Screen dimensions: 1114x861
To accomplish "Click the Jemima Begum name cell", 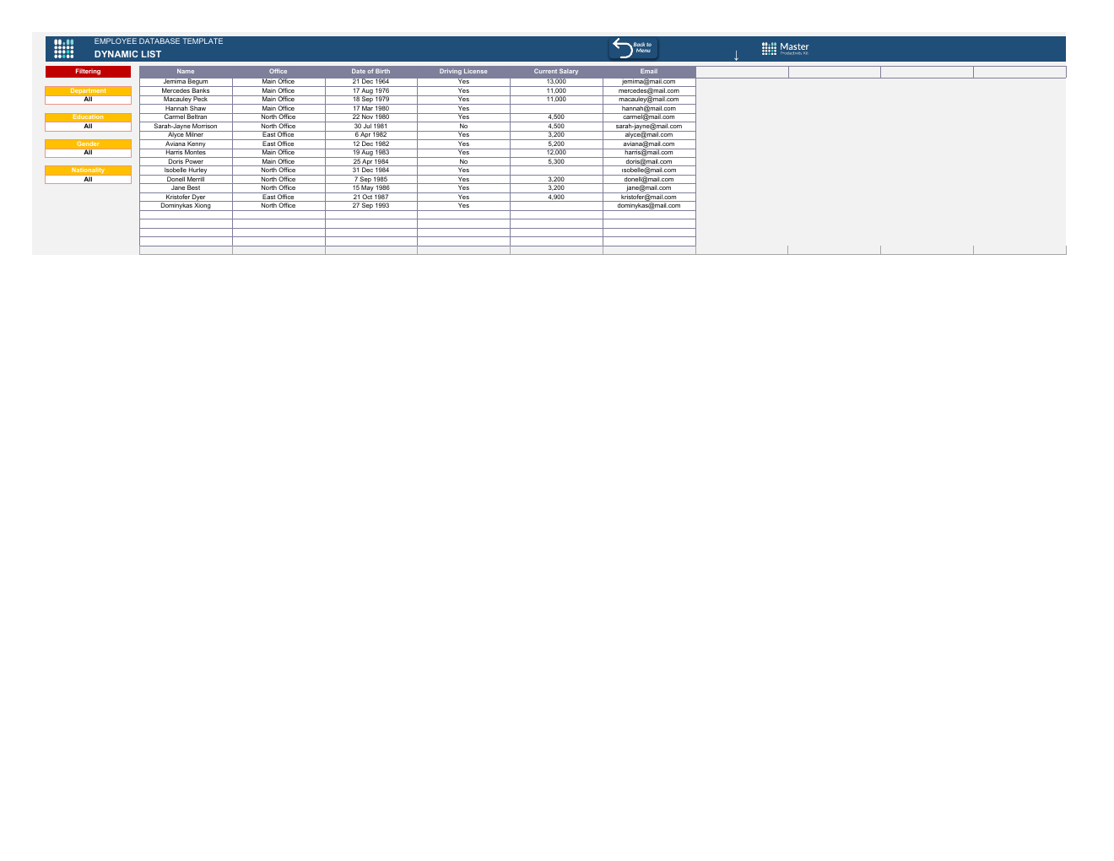I will 186,82.
